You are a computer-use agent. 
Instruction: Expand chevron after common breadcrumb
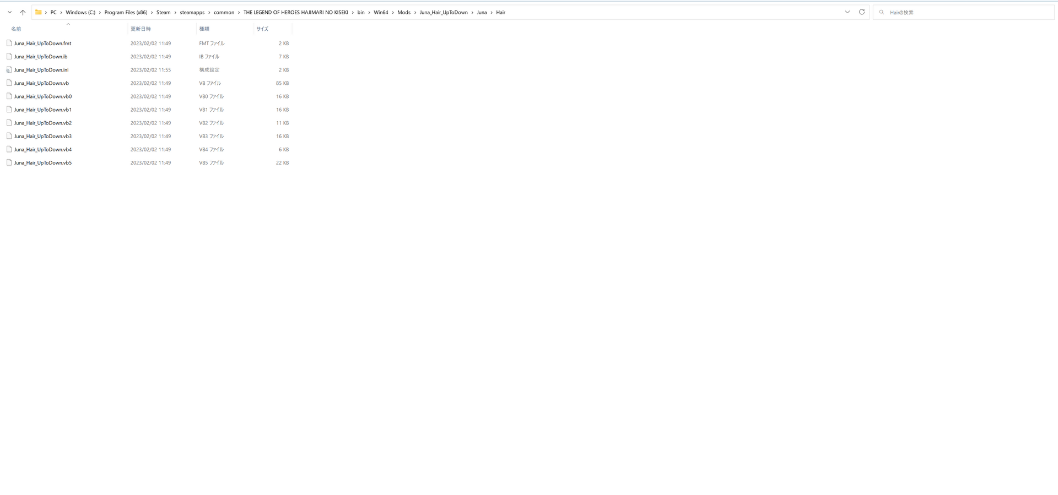coord(239,12)
